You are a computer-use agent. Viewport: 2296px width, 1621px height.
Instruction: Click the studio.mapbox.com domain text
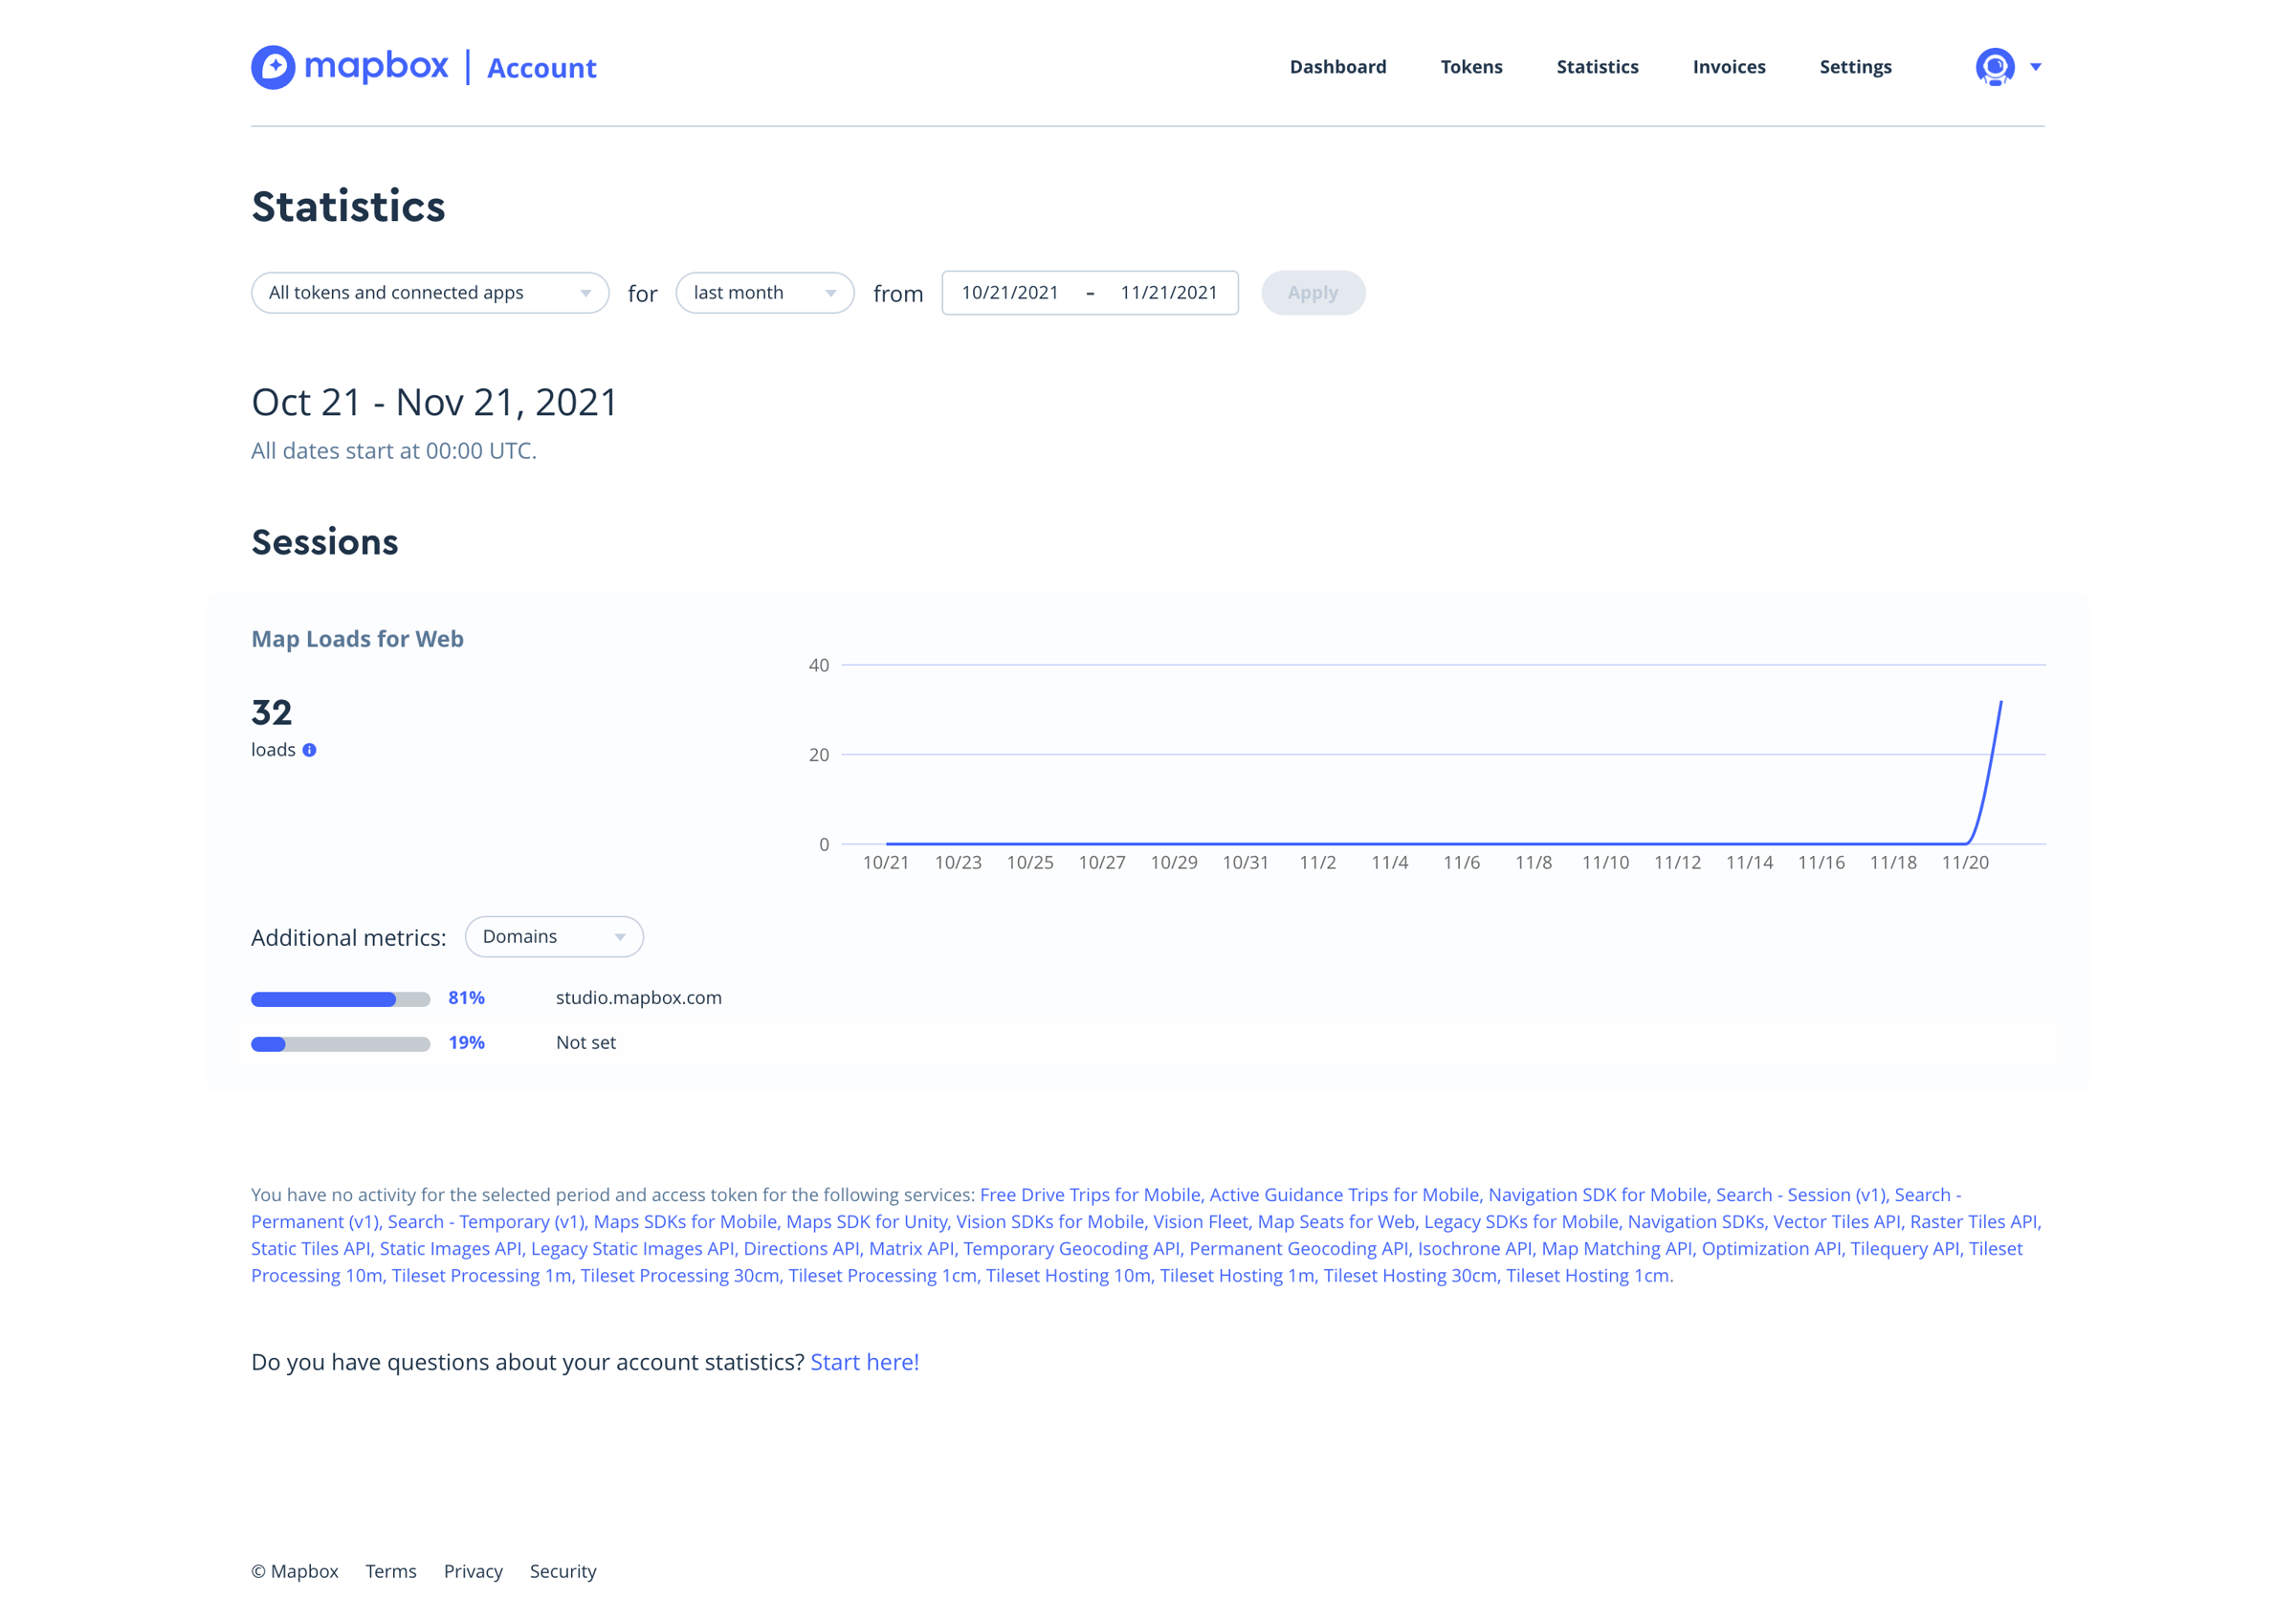tap(638, 997)
